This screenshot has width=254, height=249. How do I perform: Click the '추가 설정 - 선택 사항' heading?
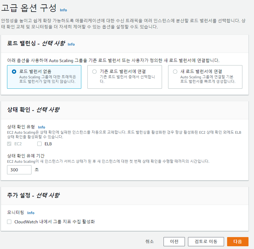pos(33,195)
